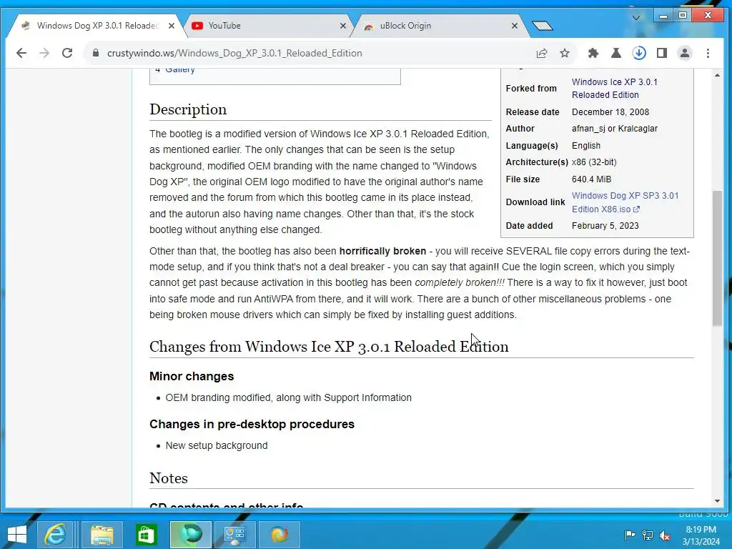Open the Extensions puzzle menu
This screenshot has height=549, width=732.
593,53
